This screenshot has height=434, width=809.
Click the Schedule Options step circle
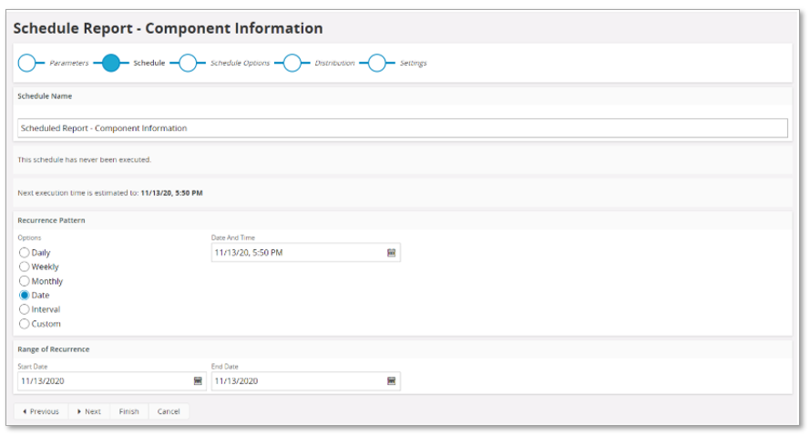tap(188, 64)
